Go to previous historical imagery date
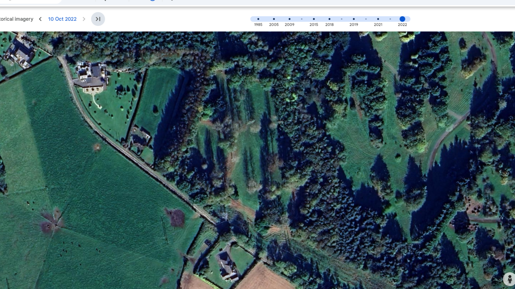515x289 pixels. click(40, 19)
